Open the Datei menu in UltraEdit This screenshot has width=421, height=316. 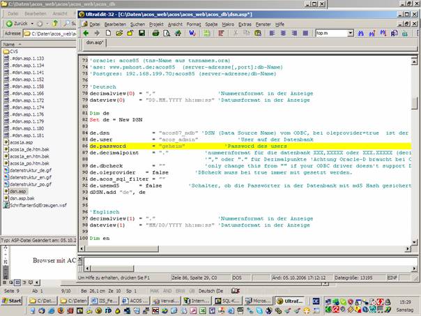95,24
